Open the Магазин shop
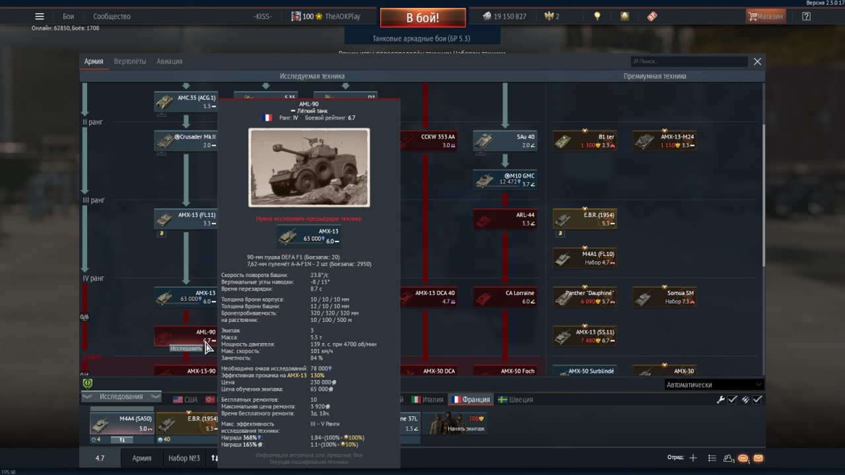Viewport: 845px width, 475px height. (x=766, y=16)
